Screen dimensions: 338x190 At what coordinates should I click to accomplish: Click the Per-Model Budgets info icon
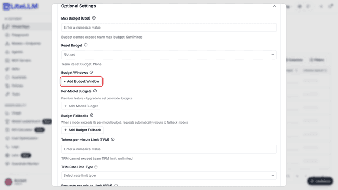[95, 91]
